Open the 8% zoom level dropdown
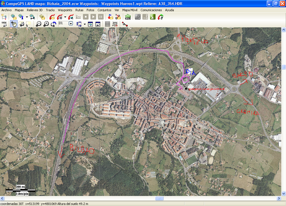286x206 pixels. coord(71,24)
